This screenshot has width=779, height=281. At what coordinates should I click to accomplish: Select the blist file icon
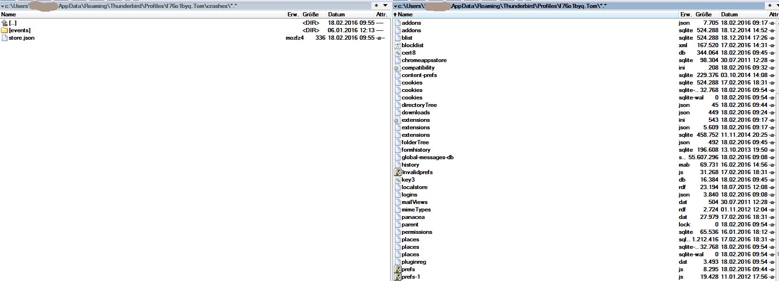tap(398, 38)
